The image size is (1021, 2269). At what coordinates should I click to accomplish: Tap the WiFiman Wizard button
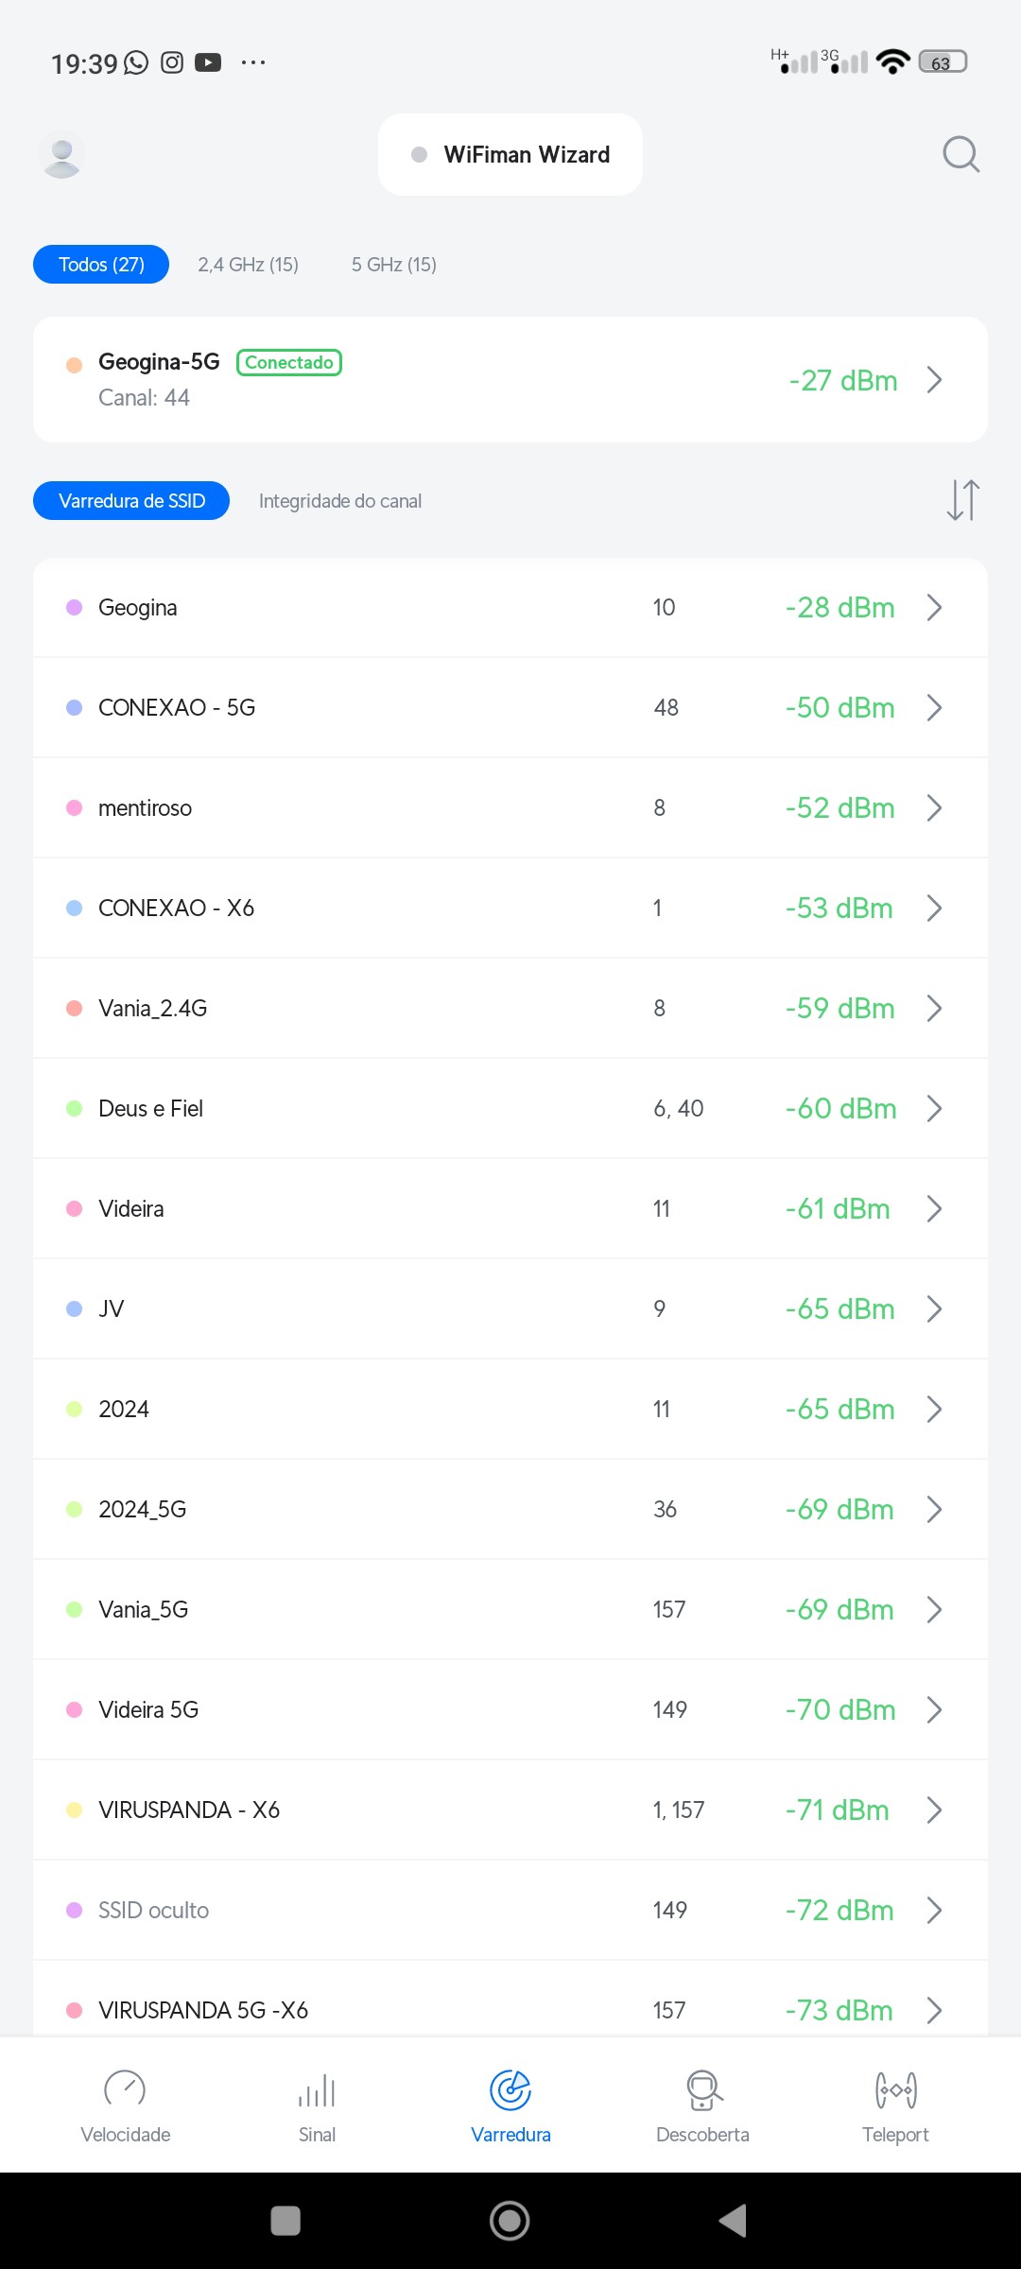pos(510,155)
